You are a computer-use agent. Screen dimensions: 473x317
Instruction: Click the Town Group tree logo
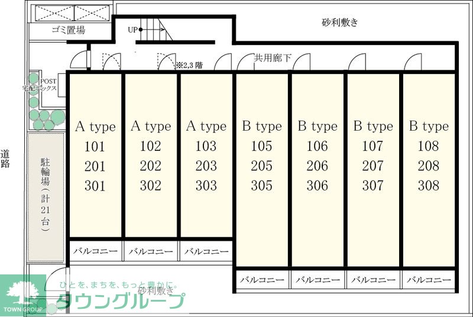point(23,296)
